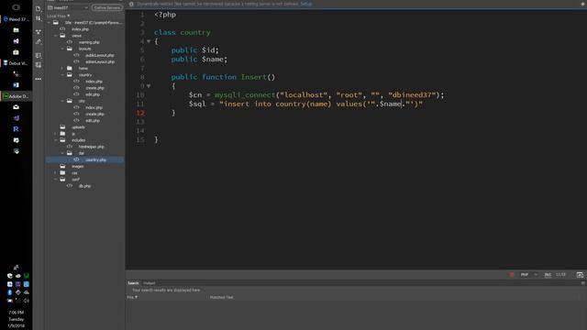Open Visual Studio from the taskbar
Screen dimensions: 587x330
(16, 41)
